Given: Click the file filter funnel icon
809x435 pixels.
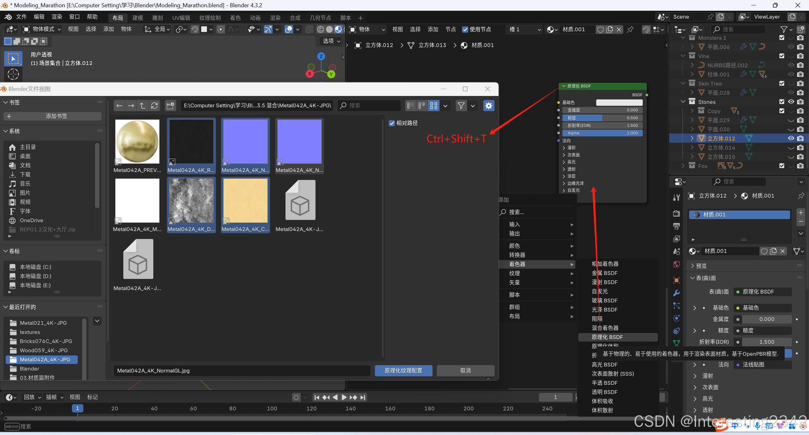Looking at the screenshot, I should tap(461, 105).
